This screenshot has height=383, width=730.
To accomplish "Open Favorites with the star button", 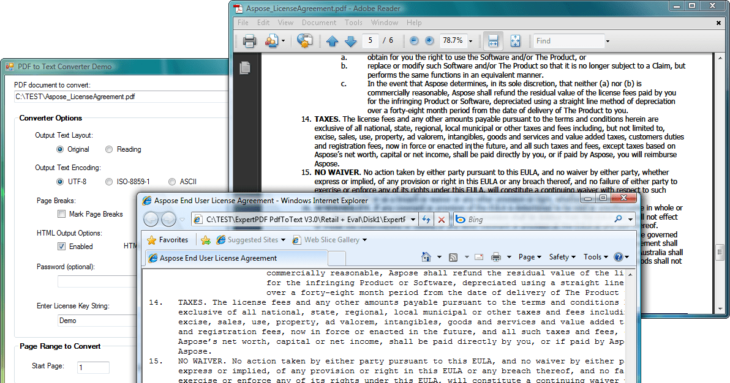I will [x=168, y=240].
